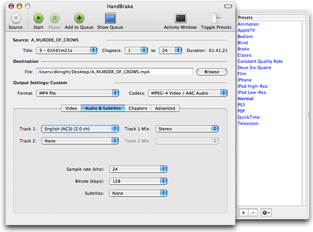Click the presets list vertical scrollbar
The height and width of the screenshot is (232, 313).
pos(304,113)
